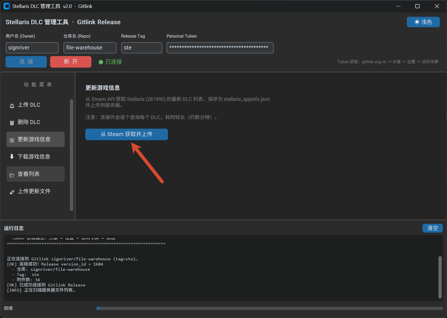Screen dimensions: 447x318
Task: Clear the run log with 清空
Action: pos(433,228)
